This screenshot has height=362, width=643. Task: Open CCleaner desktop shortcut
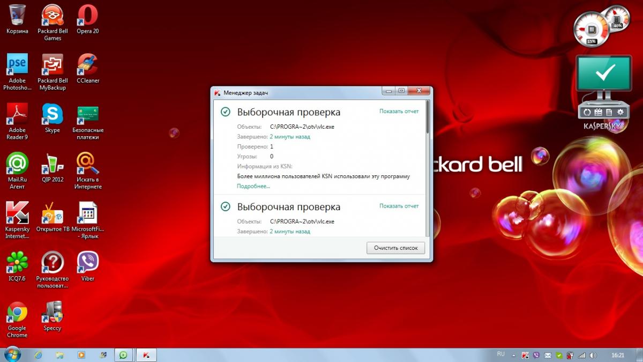tap(87, 68)
